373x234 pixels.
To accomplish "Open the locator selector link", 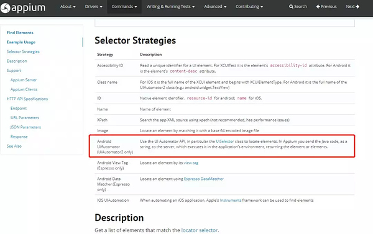I will click(x=200, y=230).
